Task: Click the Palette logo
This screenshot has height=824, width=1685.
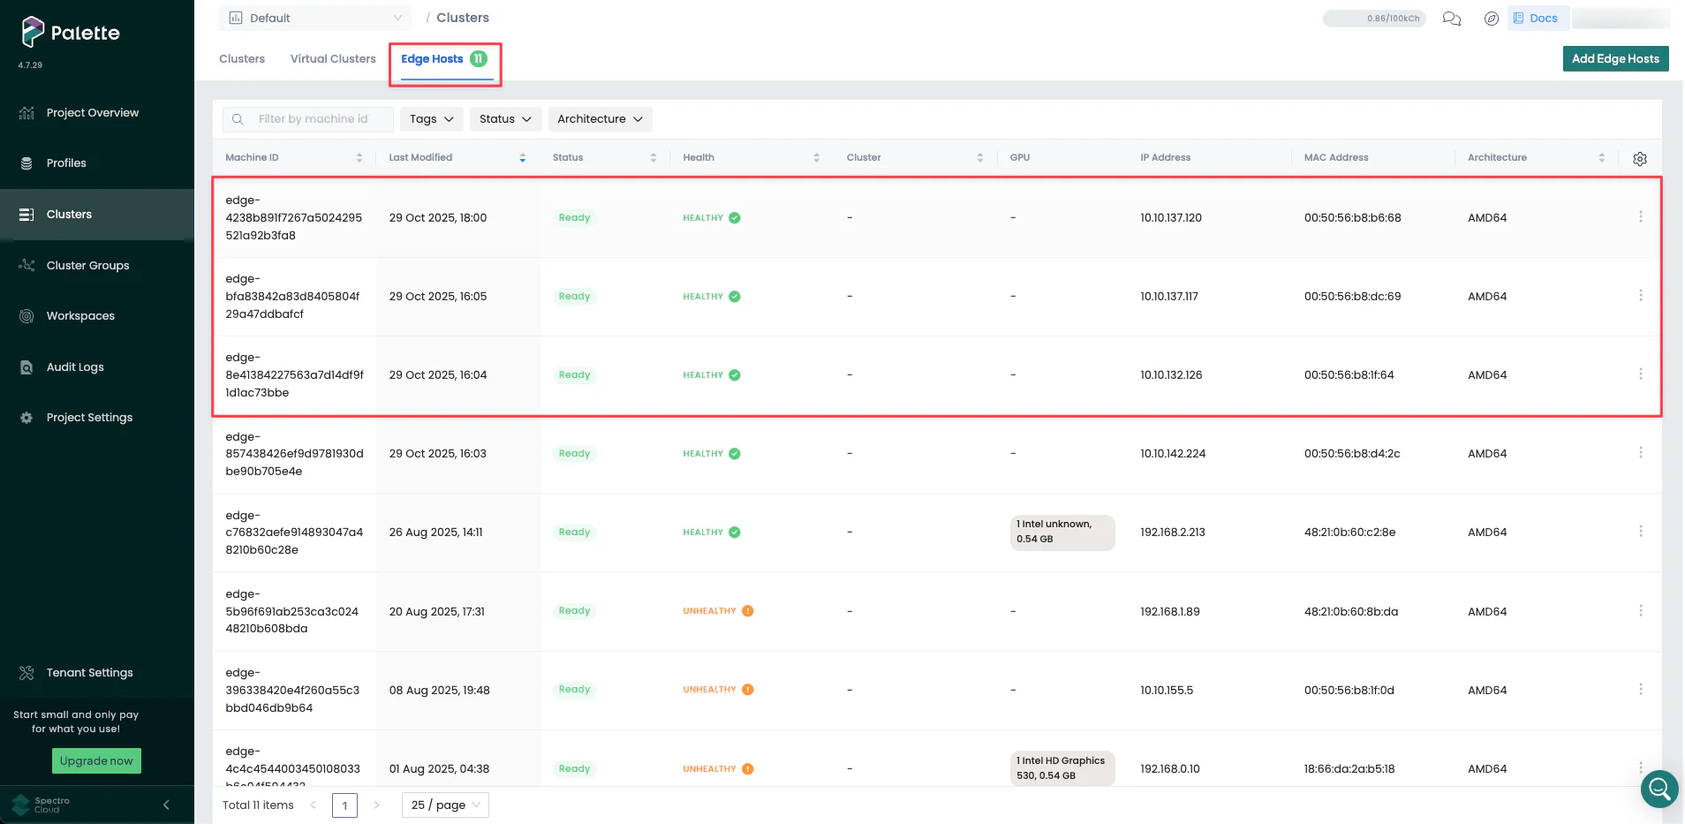Action: tap(69, 33)
